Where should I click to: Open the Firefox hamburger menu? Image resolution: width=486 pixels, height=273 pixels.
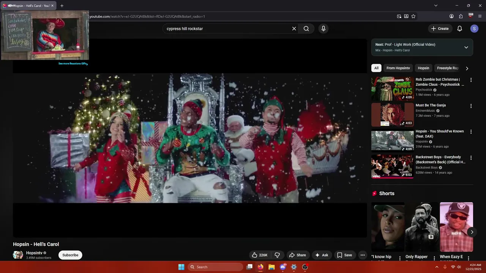coord(480,16)
